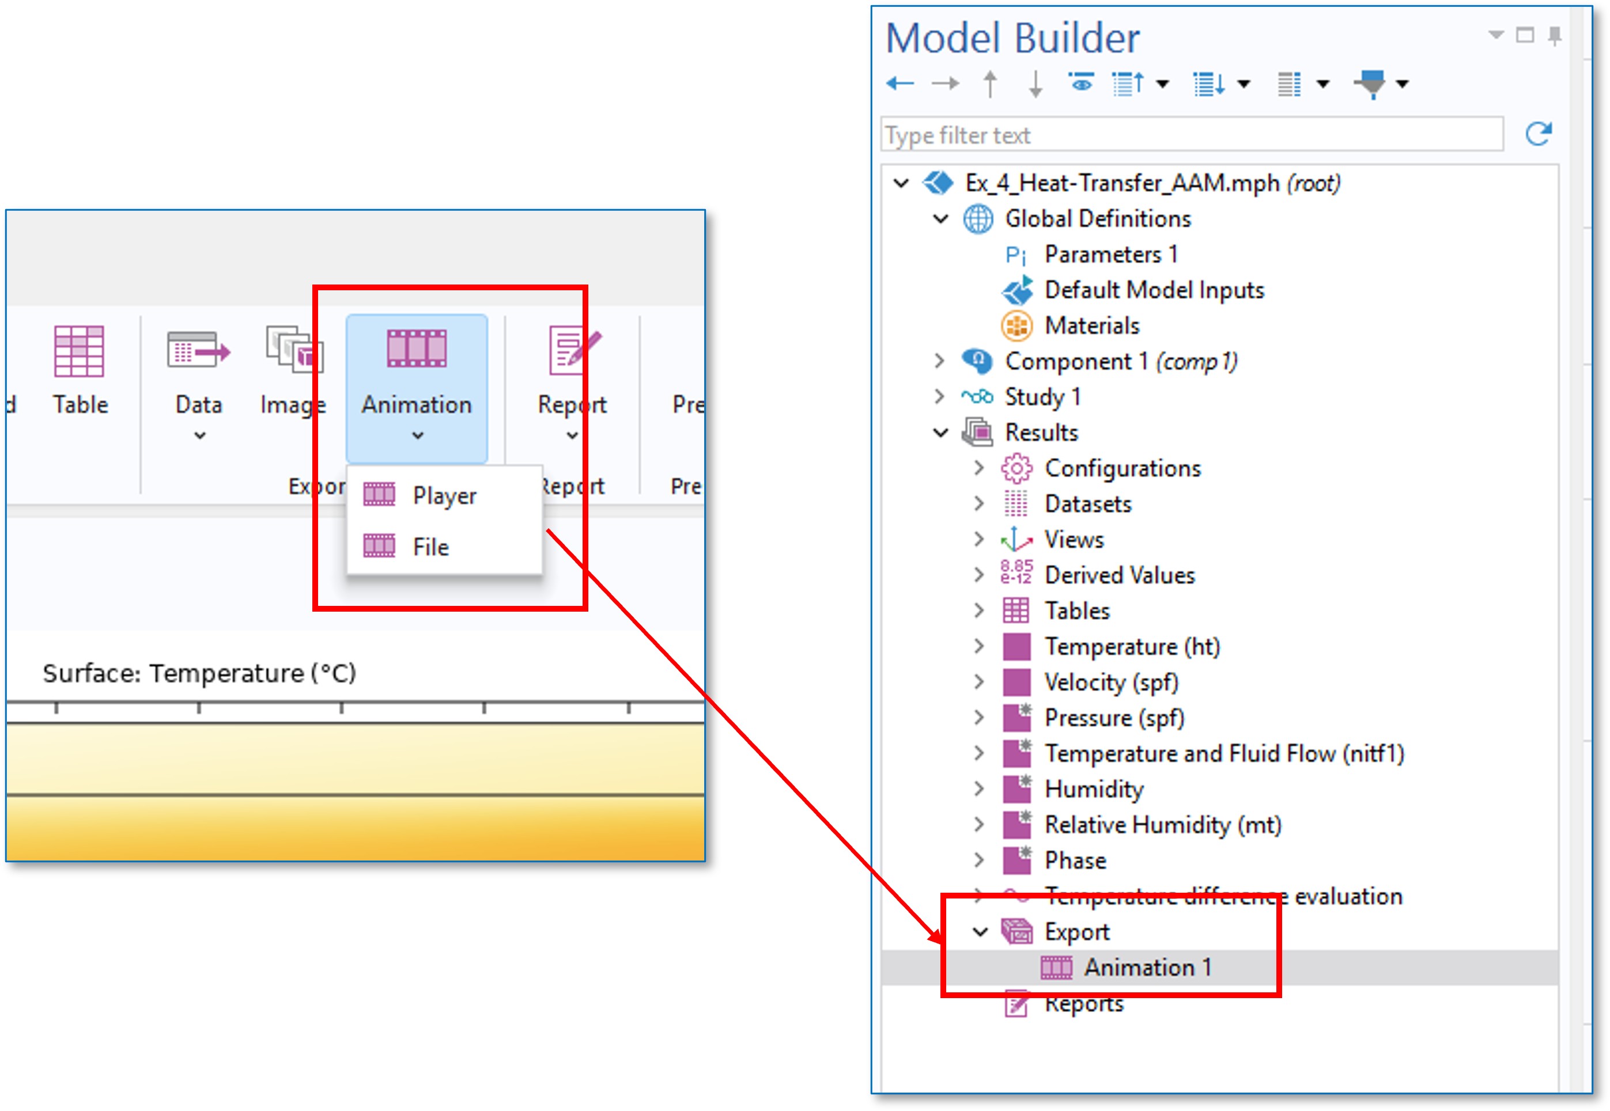Click the move node down arrow
Image resolution: width=1610 pixels, height=1111 pixels.
(1035, 84)
